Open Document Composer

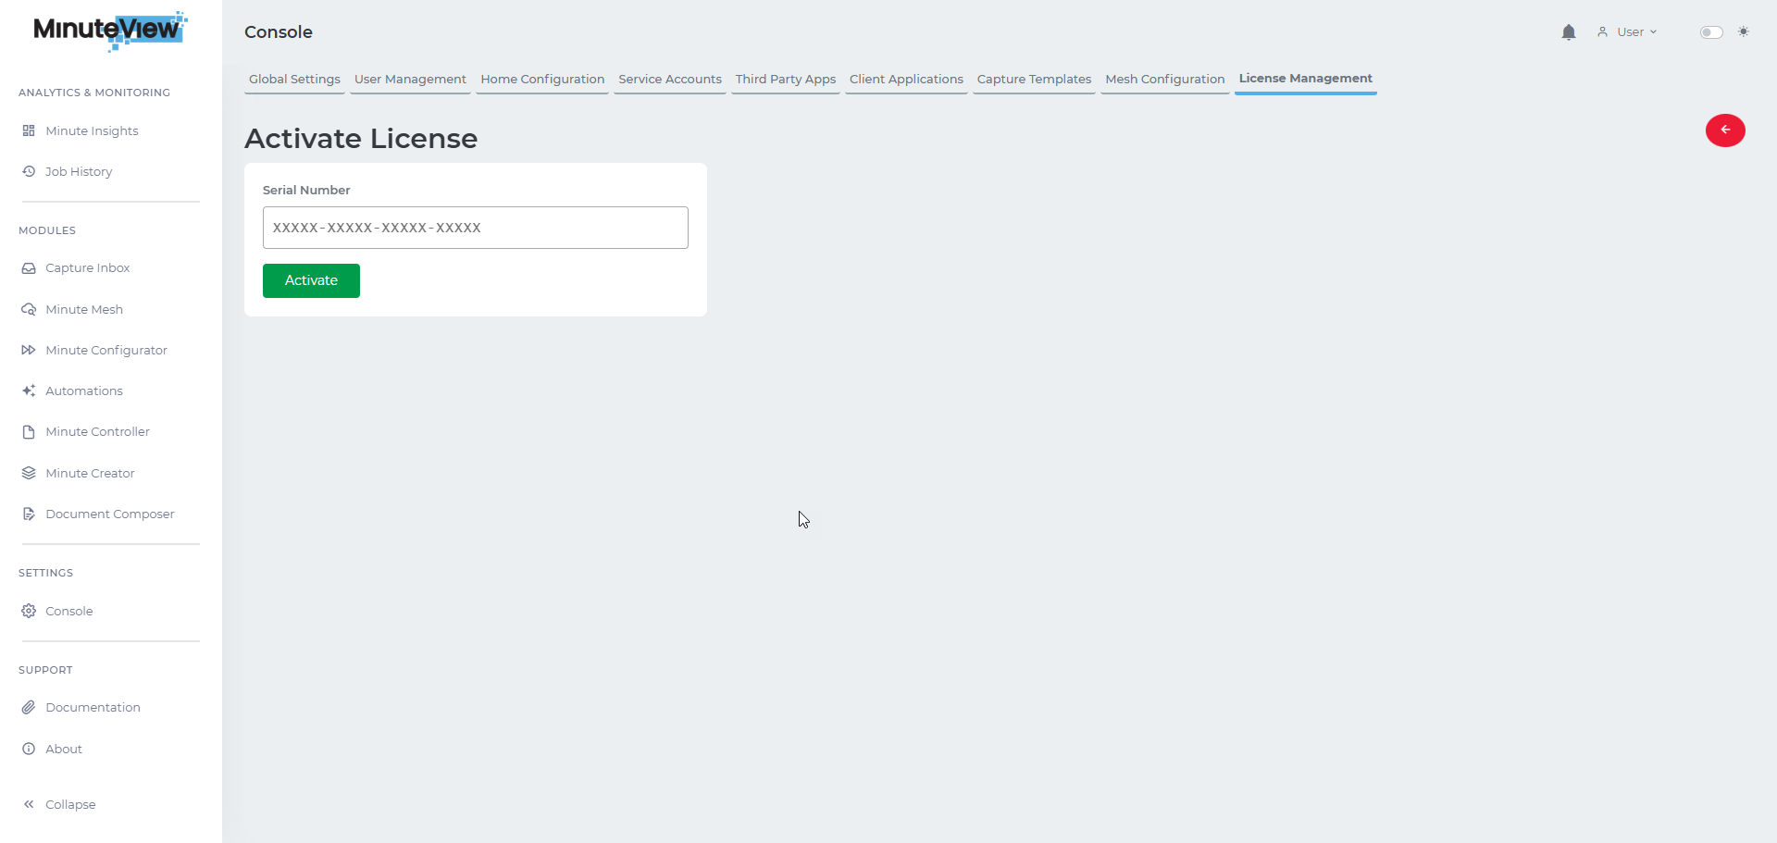click(x=110, y=514)
